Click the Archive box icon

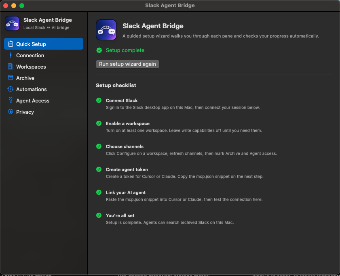(11, 77)
